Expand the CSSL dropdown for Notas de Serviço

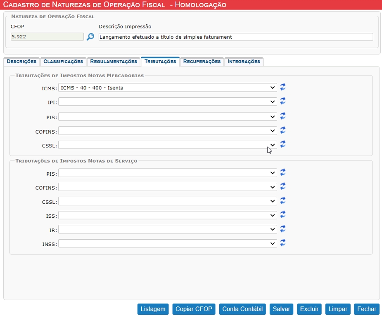pos(168,201)
